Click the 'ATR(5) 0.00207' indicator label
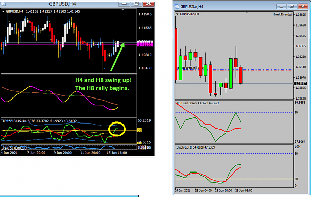 pos(14,148)
